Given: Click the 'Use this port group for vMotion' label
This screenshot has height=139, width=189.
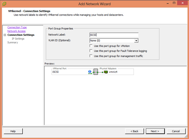Looking at the screenshot, I should click(112, 46).
